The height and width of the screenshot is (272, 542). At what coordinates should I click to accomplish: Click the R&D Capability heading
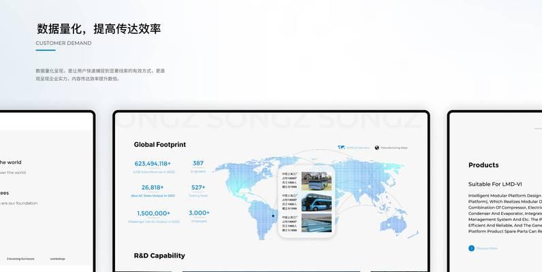[x=159, y=256]
